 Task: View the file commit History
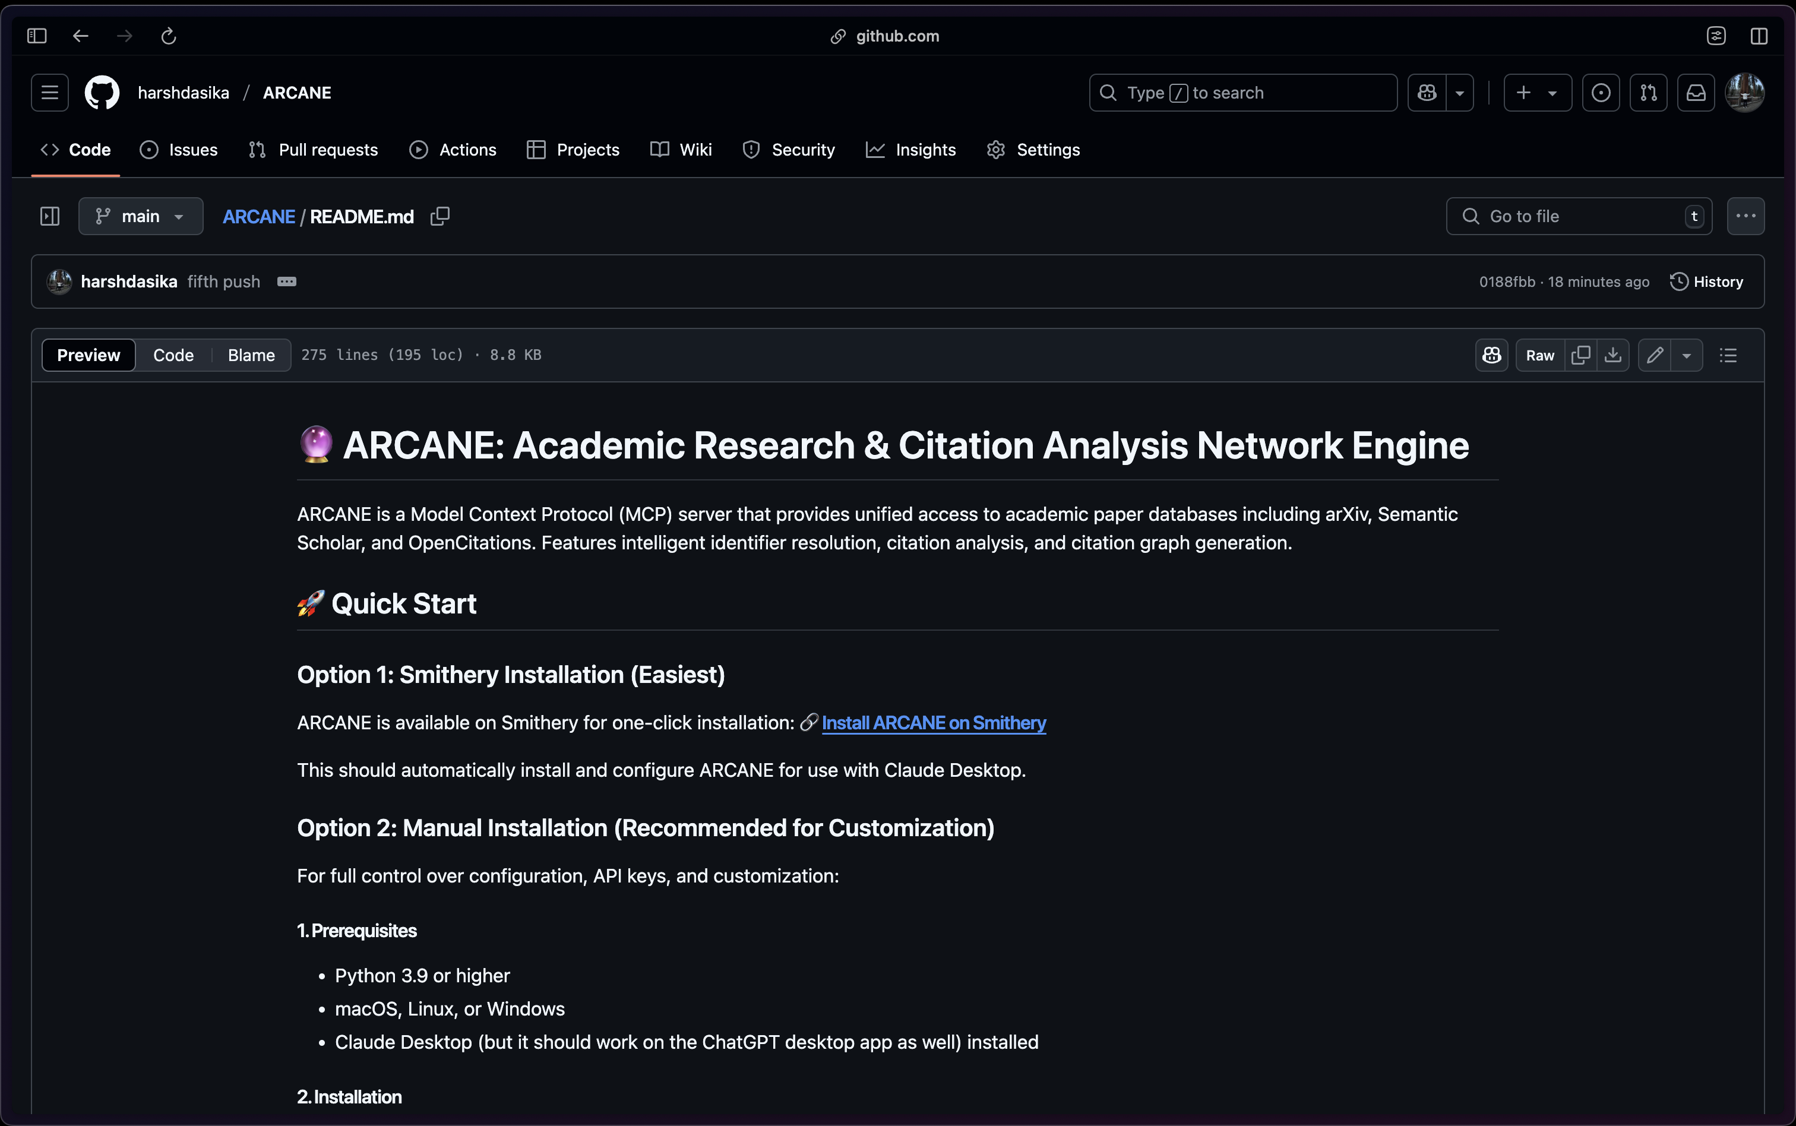[1707, 281]
